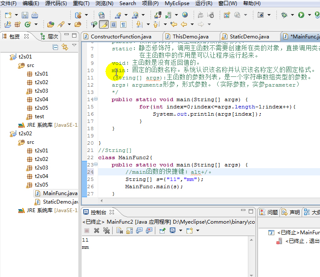This screenshot has width=320, height=277.
Task: Click Clear Console icon
Action: [x=119, y=230]
